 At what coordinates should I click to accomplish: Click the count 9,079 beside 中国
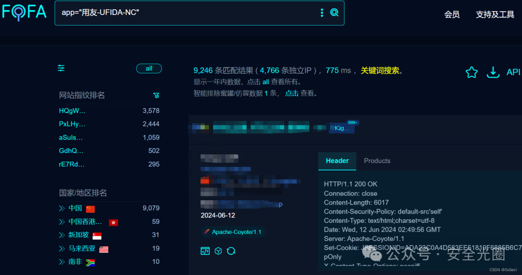151,208
